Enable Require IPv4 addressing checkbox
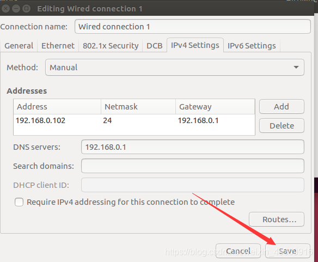This screenshot has height=262, width=318. click(x=19, y=202)
